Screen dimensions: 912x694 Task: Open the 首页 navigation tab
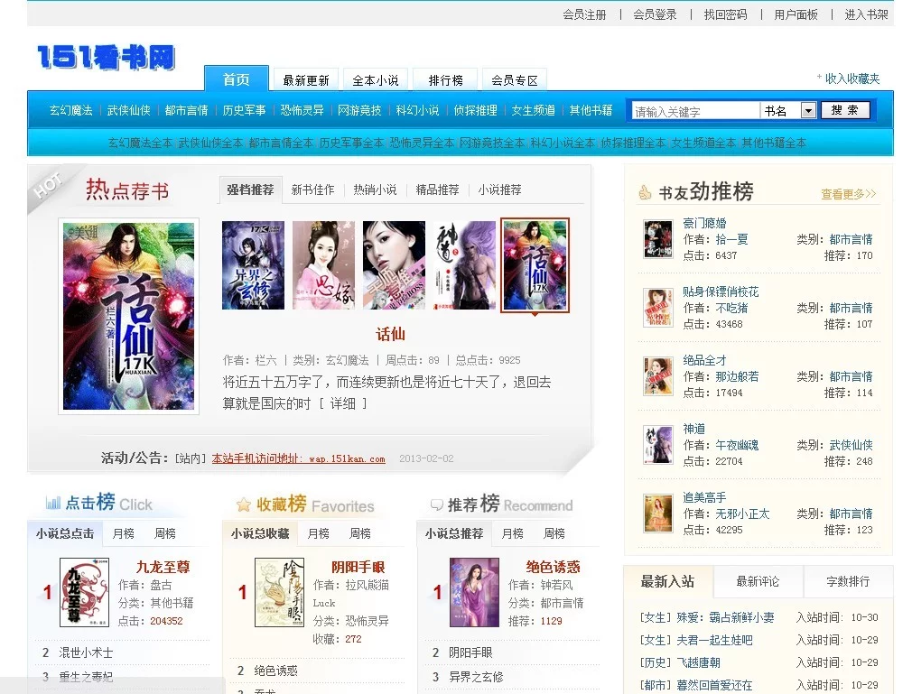pos(237,79)
